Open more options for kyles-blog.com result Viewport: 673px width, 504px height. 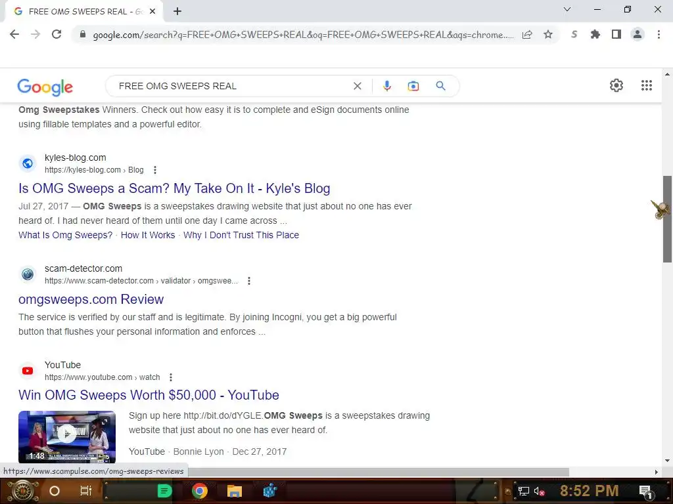155,170
